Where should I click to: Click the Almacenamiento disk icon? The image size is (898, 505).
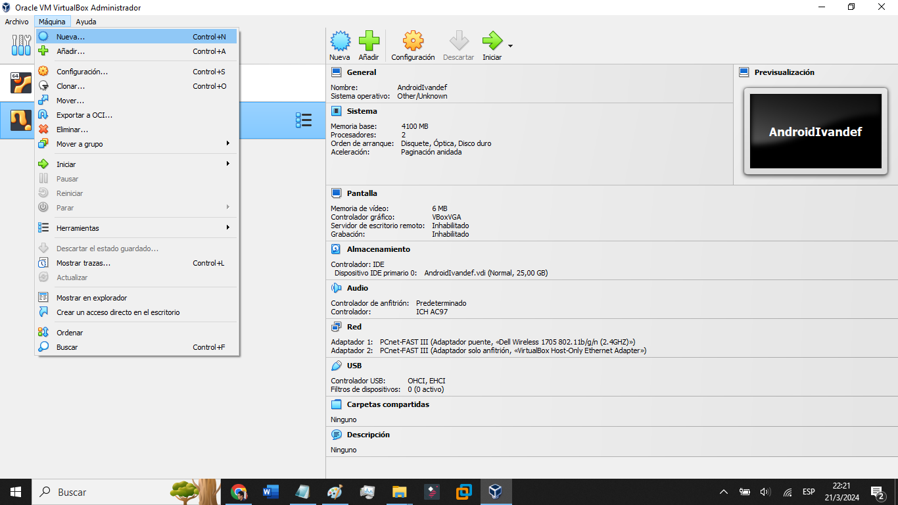coord(336,249)
